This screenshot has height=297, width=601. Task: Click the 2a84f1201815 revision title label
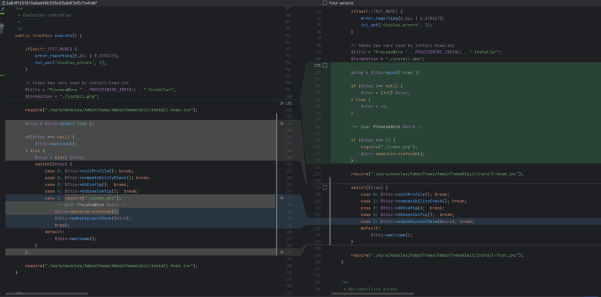51,3
